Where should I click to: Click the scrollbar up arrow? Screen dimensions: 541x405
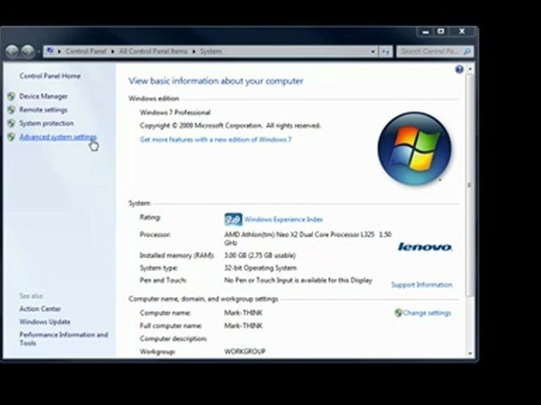tap(469, 69)
